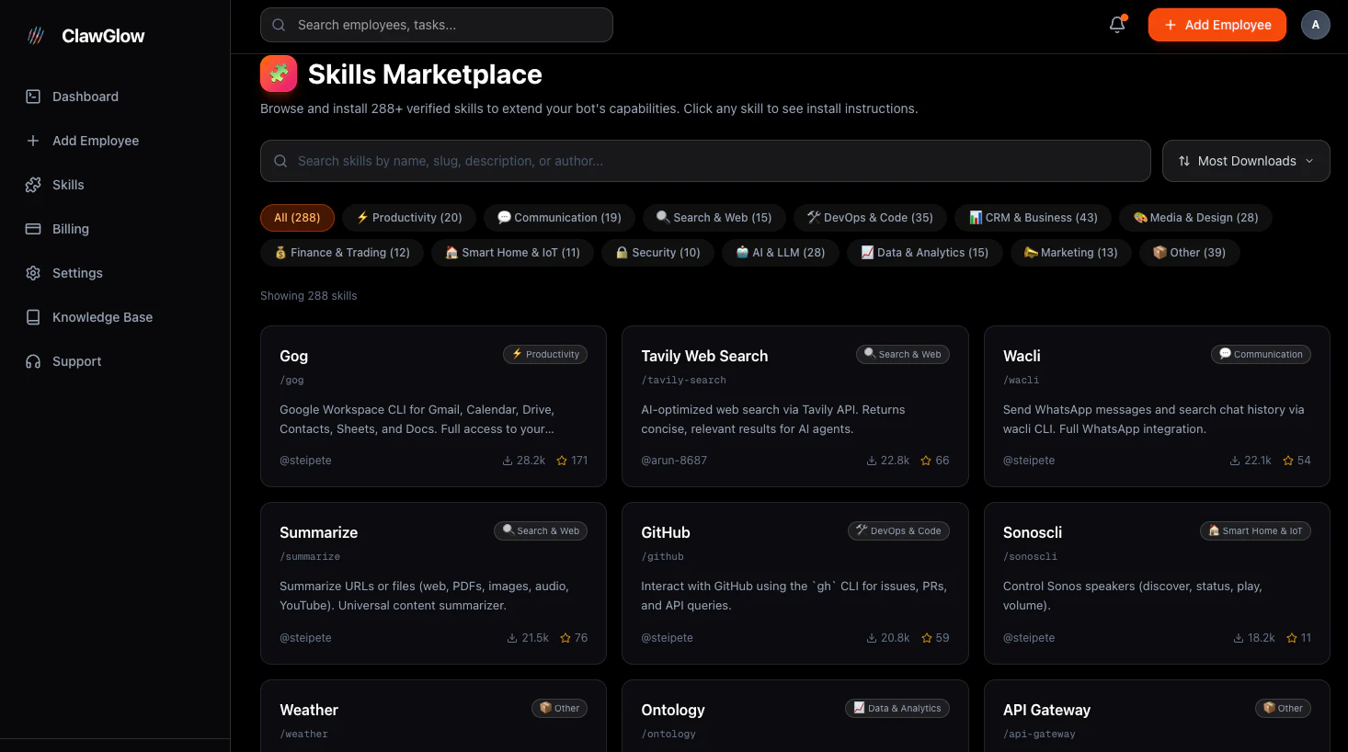Click the download icon on the Summarize card
The image size is (1348, 752).
click(x=512, y=638)
